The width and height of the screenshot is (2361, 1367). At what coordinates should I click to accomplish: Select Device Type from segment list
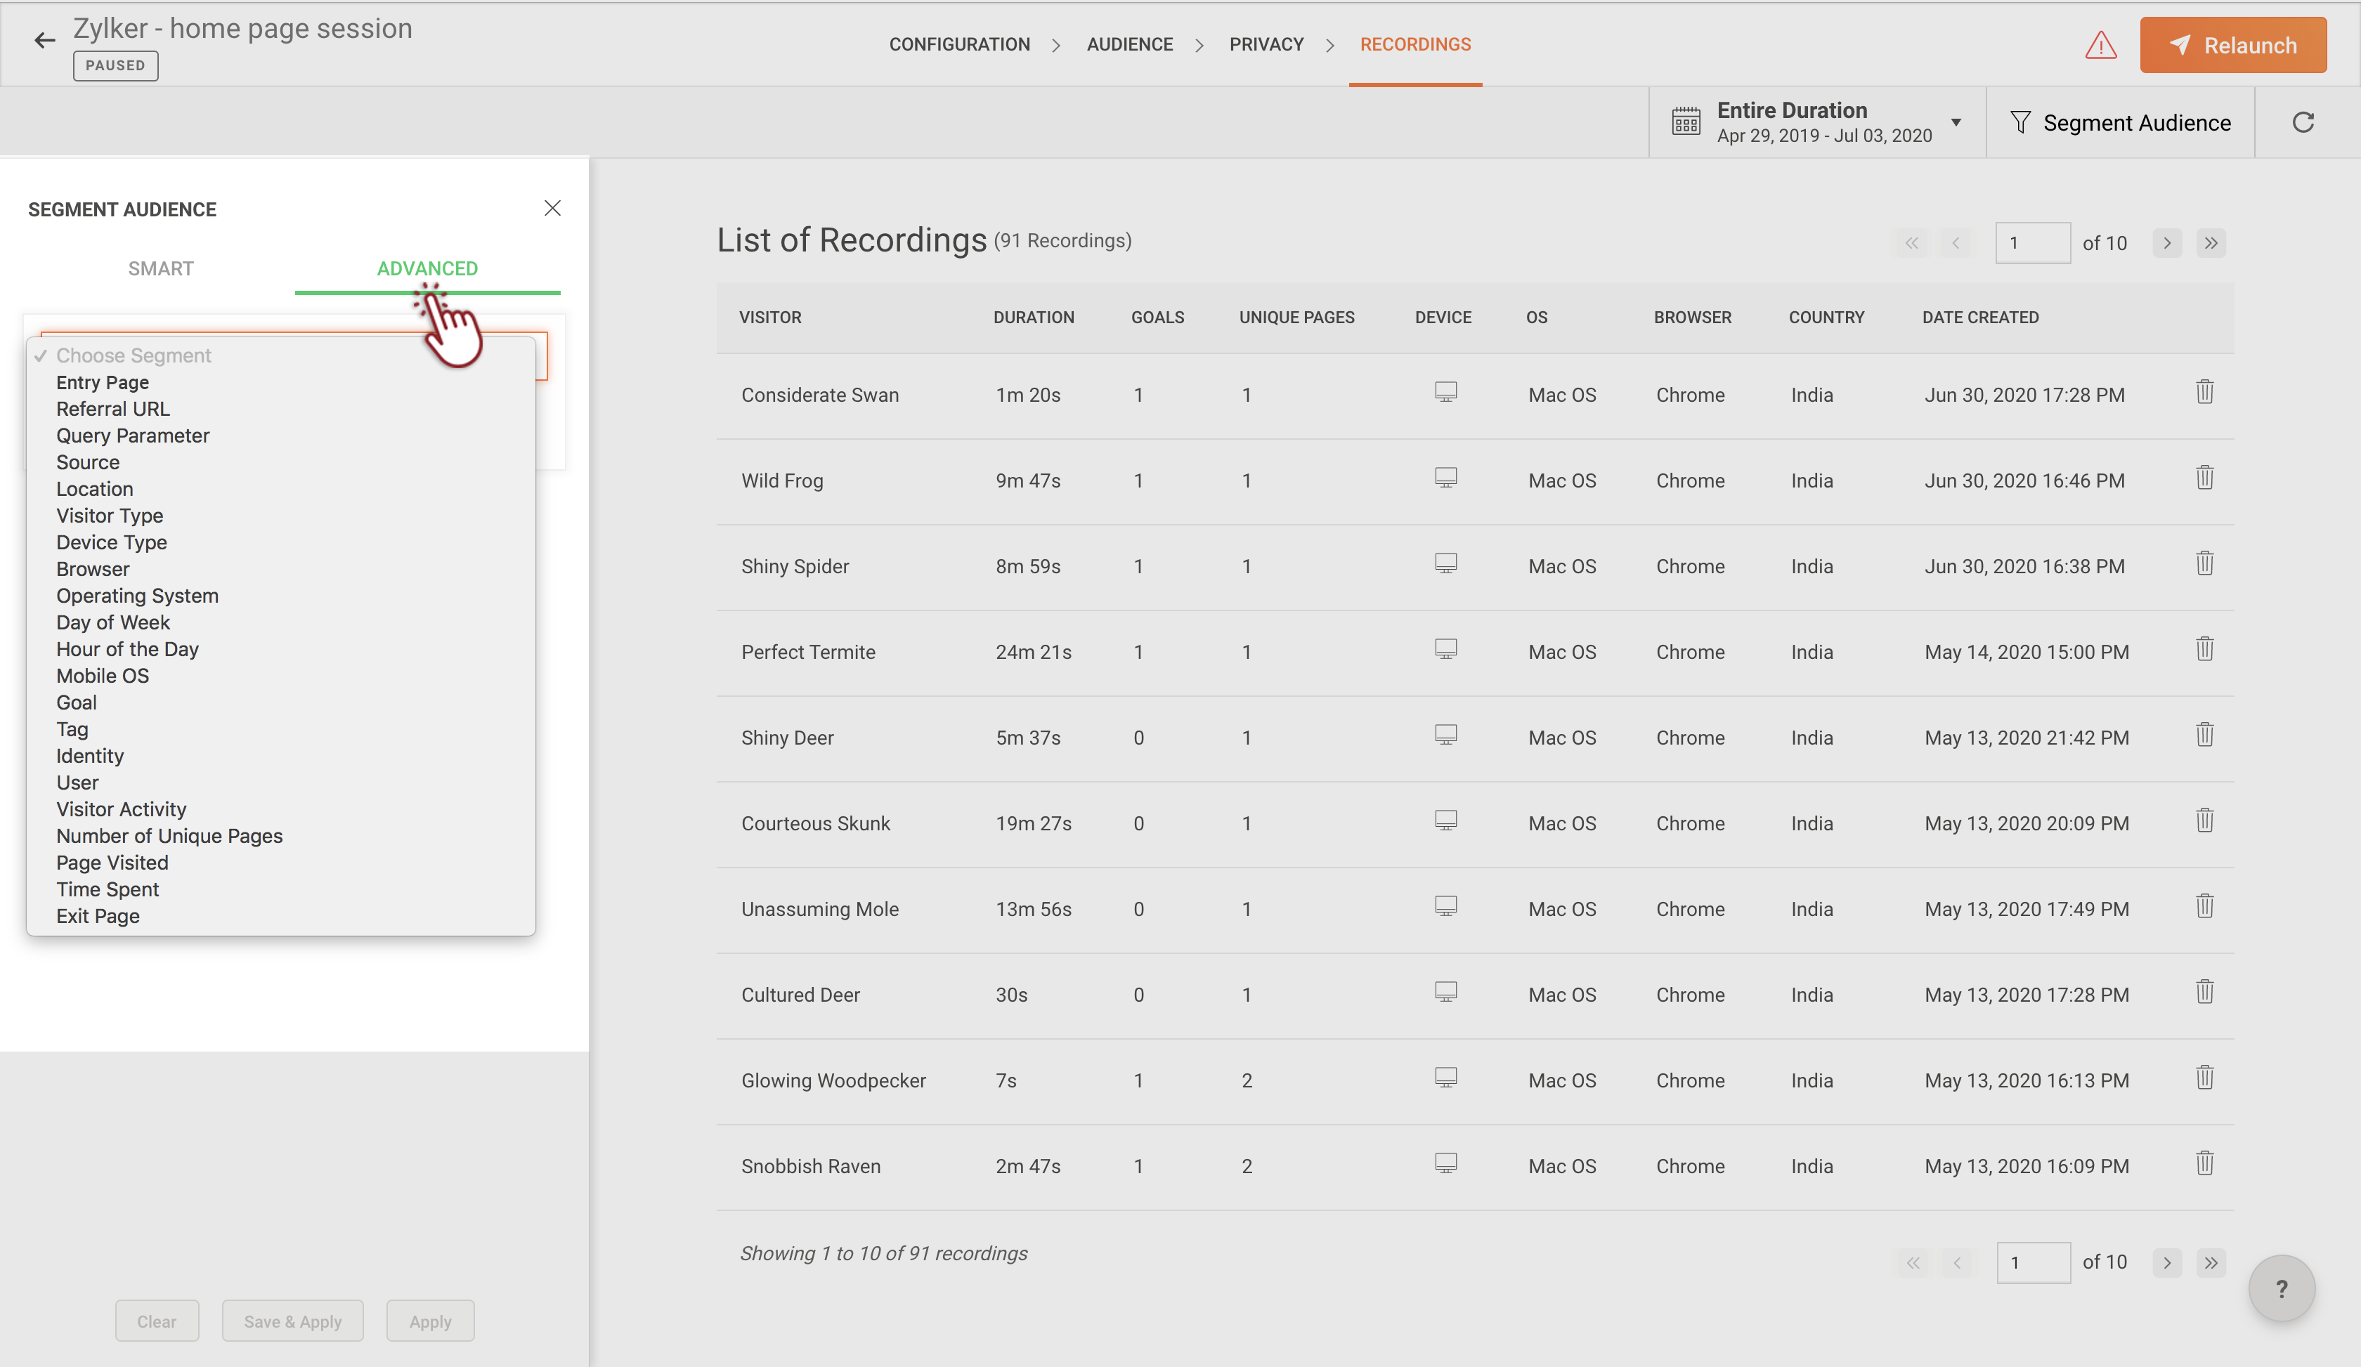point(112,542)
